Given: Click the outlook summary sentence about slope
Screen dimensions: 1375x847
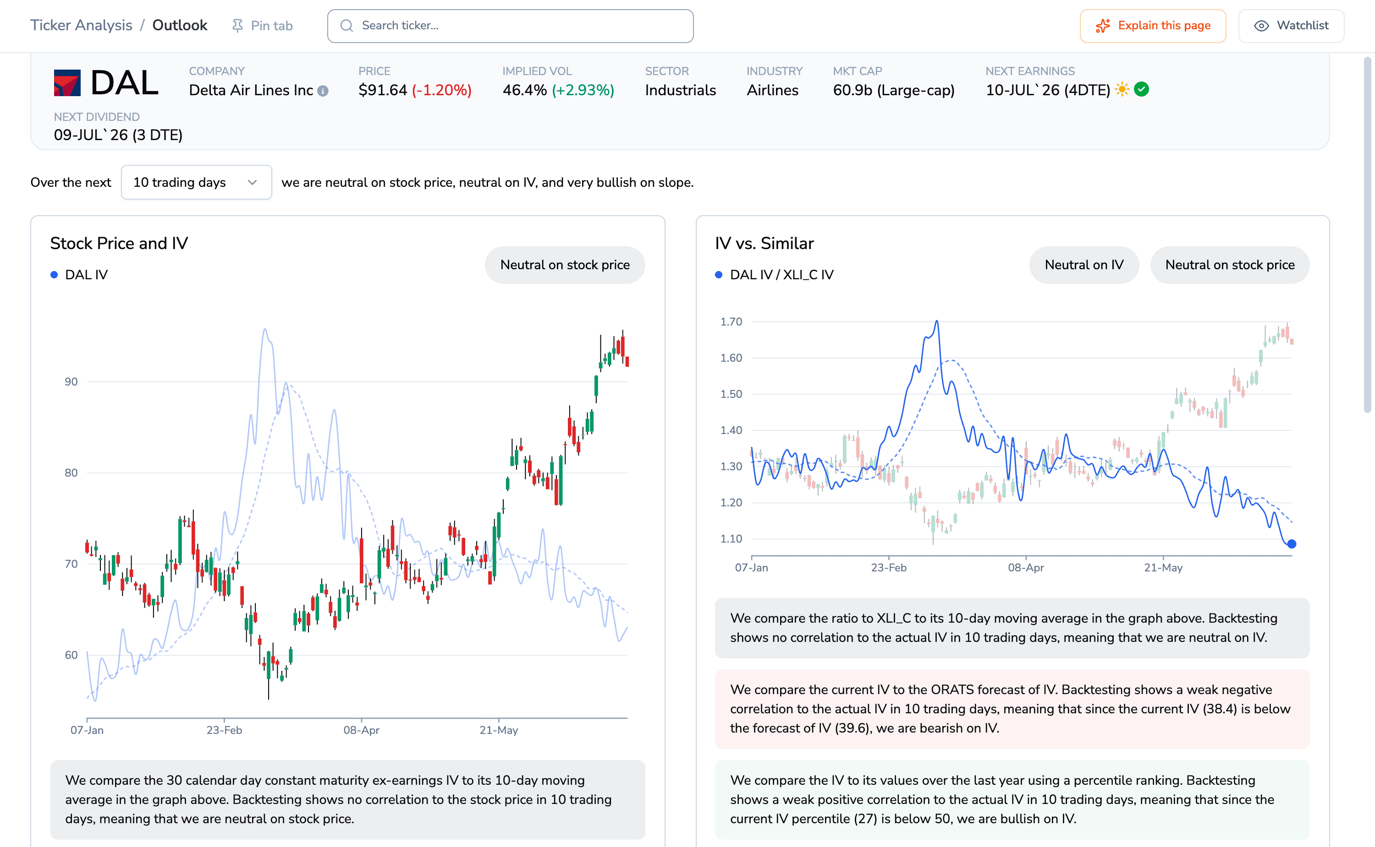Looking at the screenshot, I should (x=487, y=182).
